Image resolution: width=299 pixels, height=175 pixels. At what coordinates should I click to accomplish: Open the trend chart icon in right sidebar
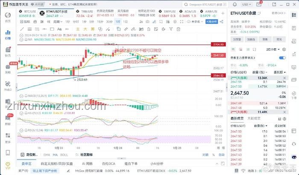click(294, 54)
